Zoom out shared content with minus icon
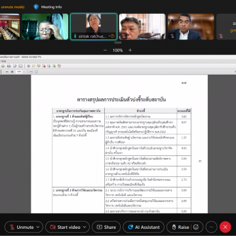The image size is (236, 236). click(x=105, y=50)
